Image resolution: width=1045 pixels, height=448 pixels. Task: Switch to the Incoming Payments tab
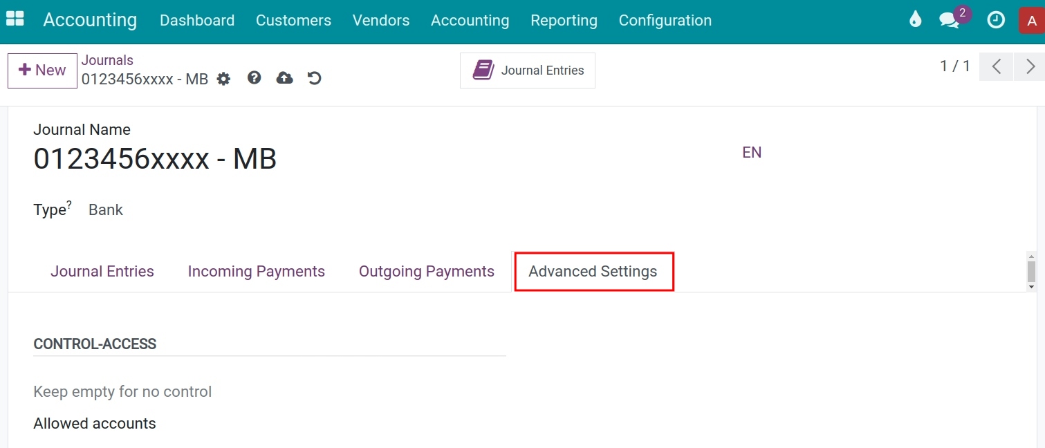coord(257,272)
